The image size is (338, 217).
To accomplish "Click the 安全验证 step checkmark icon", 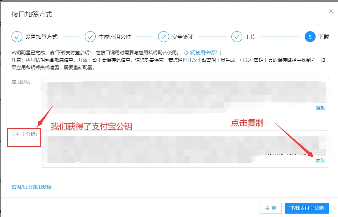I will 164,36.
